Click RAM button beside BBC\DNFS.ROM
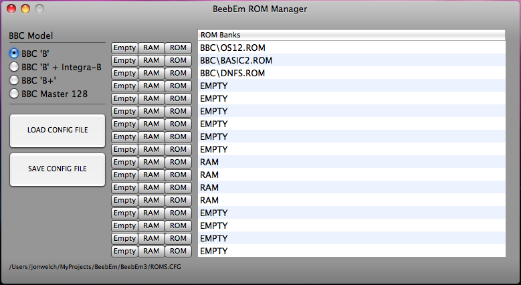The height and width of the screenshot is (285, 521). click(151, 73)
